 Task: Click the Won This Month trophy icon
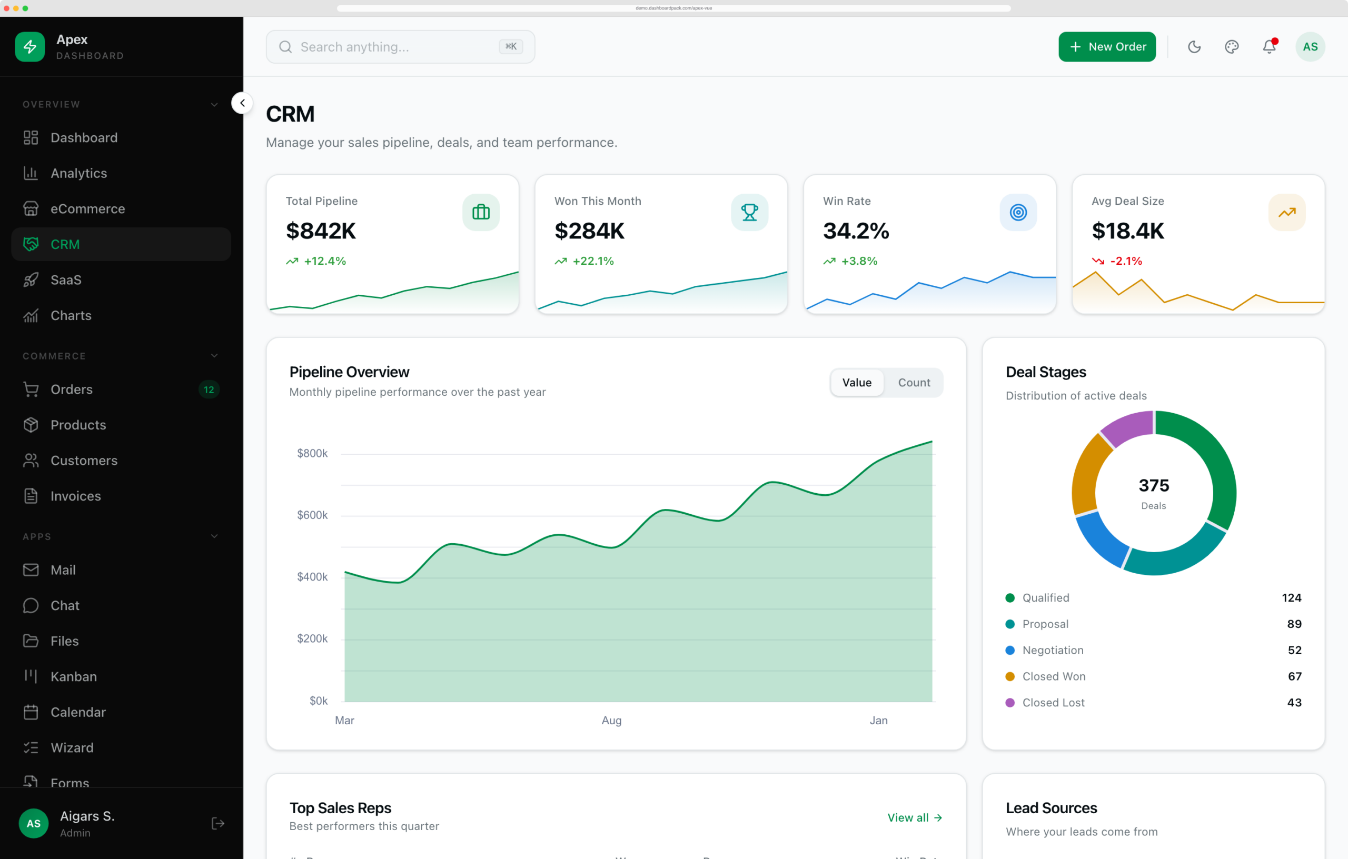tap(750, 212)
